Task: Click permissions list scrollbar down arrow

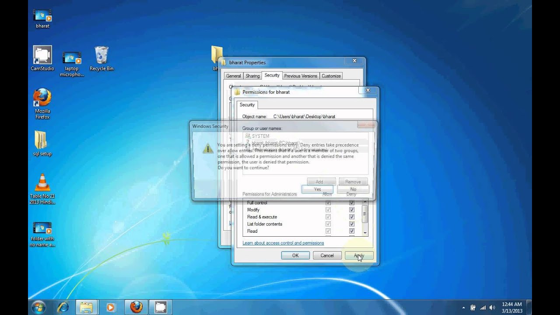Action: pyautogui.click(x=365, y=233)
